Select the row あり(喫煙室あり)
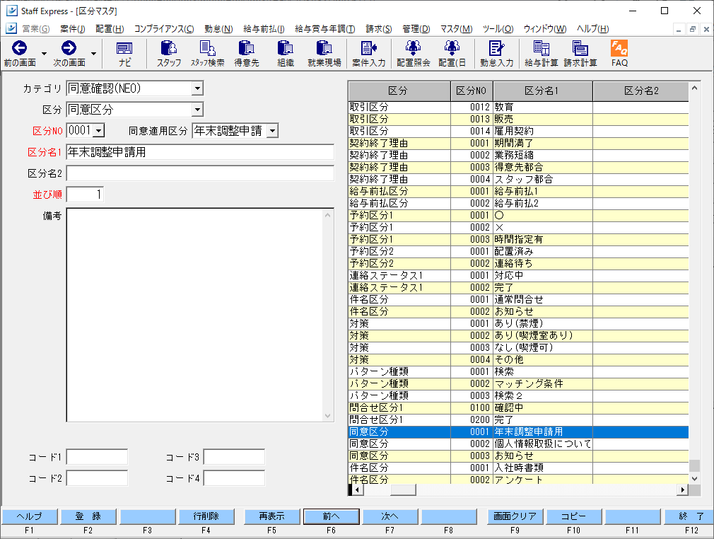Viewport: 714px width, 539px height. click(518, 335)
